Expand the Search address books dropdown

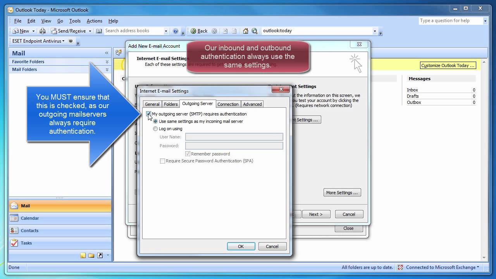point(166,31)
